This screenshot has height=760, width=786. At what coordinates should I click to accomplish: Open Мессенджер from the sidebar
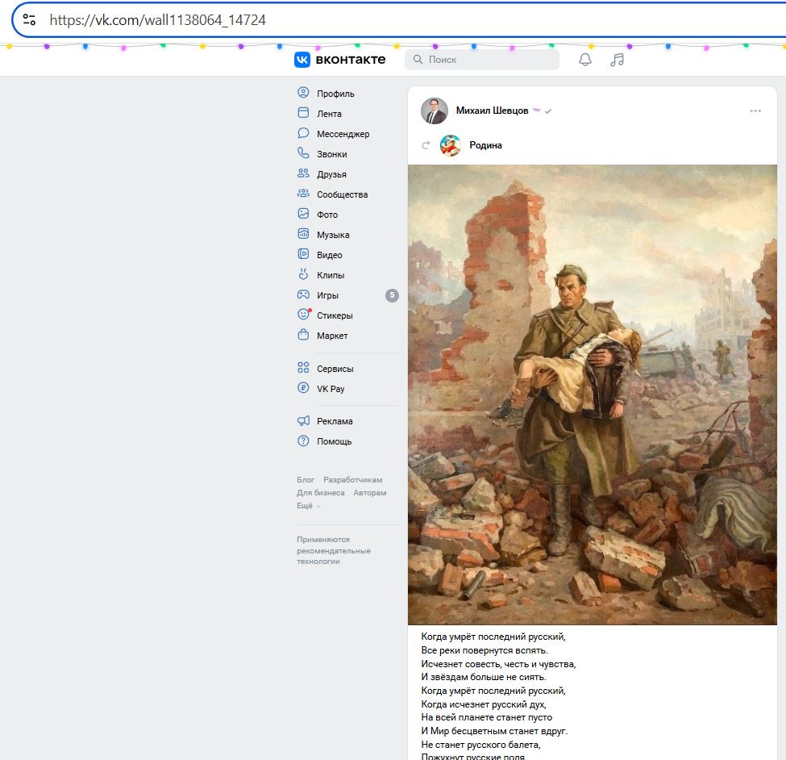click(x=343, y=134)
